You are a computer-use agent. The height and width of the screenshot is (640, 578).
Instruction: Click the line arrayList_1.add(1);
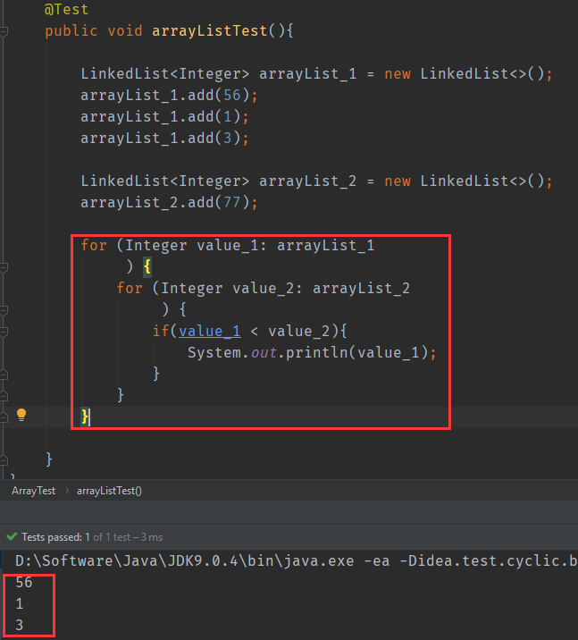click(x=164, y=117)
